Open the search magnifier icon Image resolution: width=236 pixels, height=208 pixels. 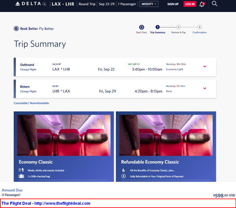click(215, 4)
